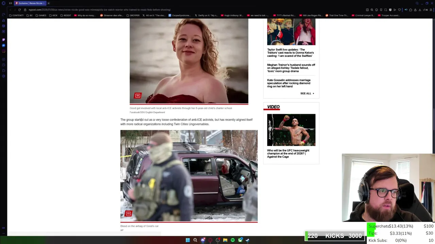The width and height of the screenshot is (435, 244).
Task: Open Meghan Trainor's husband article
Action: point(291,68)
